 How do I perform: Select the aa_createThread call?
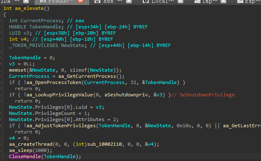coord(31,144)
